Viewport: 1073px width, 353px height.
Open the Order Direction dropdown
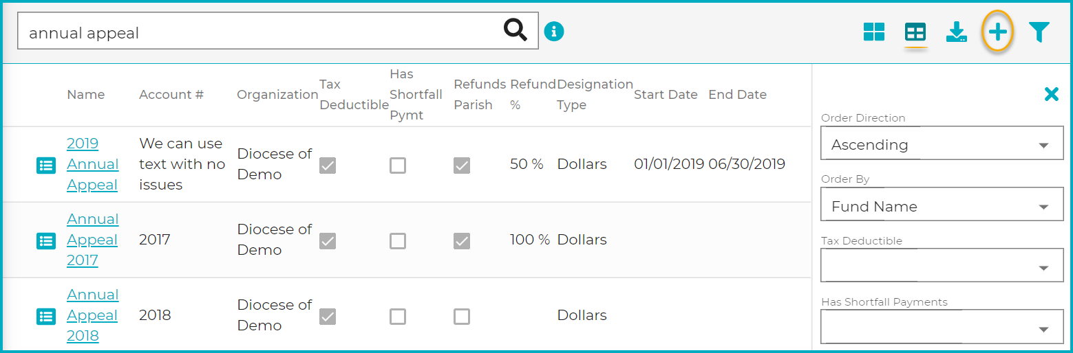pyautogui.click(x=942, y=143)
